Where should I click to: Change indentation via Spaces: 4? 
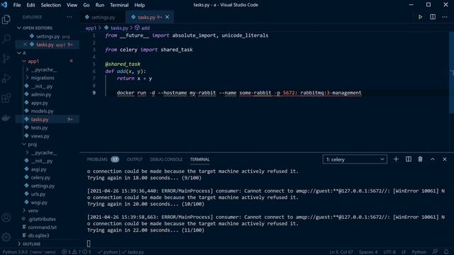point(368,252)
